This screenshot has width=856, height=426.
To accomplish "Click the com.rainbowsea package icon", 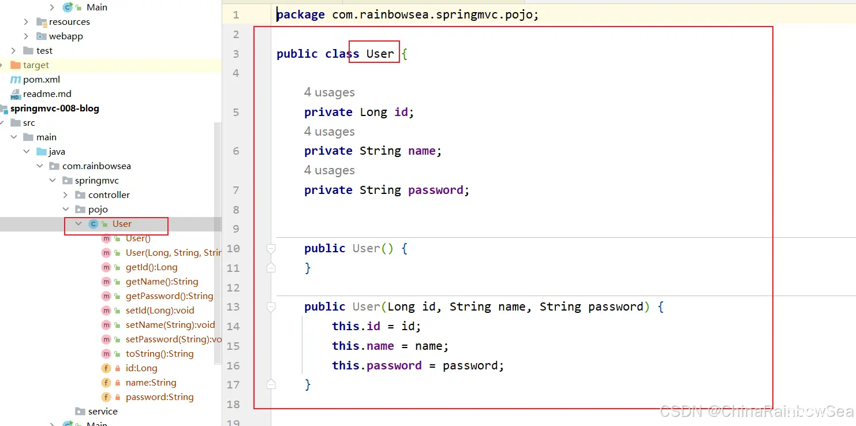I will pyautogui.click(x=55, y=166).
